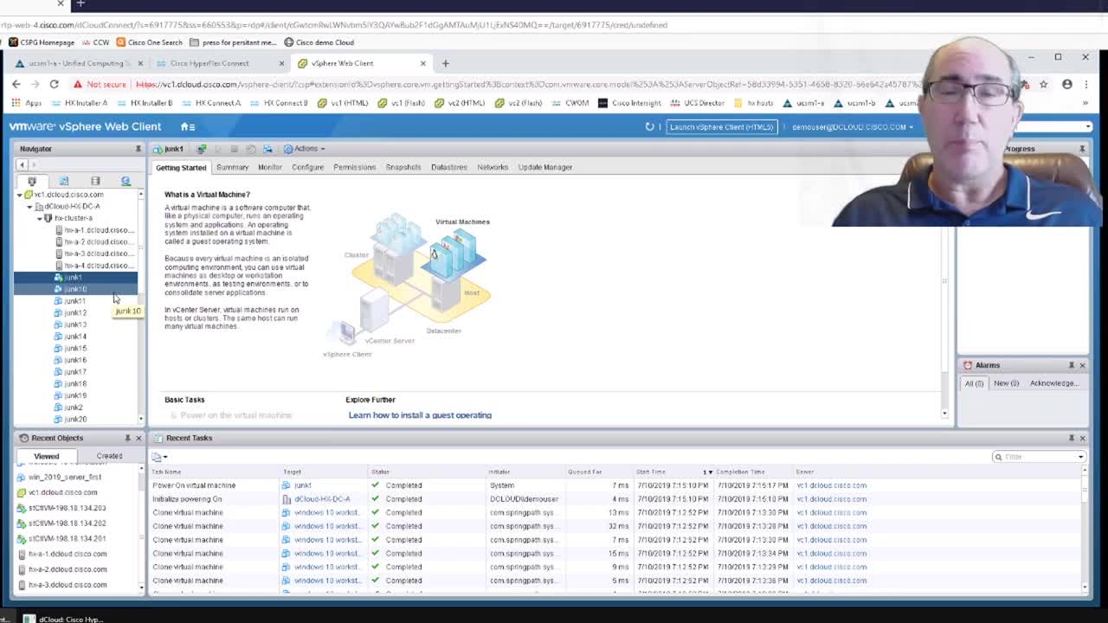The width and height of the screenshot is (1108, 623).
Task: Click the Apps bookmarks shortcut
Action: coord(26,103)
